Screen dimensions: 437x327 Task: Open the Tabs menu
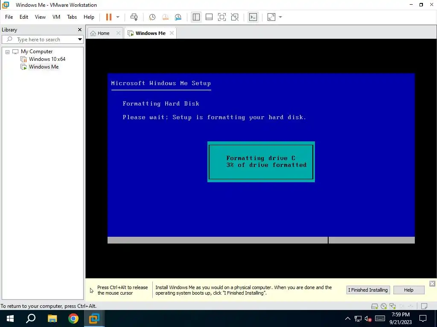coord(72,17)
